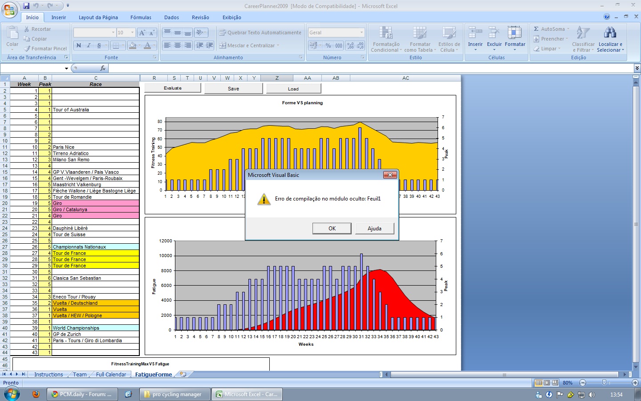This screenshot has height=401, width=641.
Task: Switch to the Full Calendar sheet tab
Action: 111,375
